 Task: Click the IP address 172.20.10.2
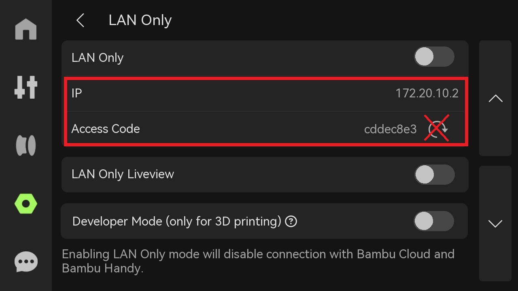coord(427,93)
